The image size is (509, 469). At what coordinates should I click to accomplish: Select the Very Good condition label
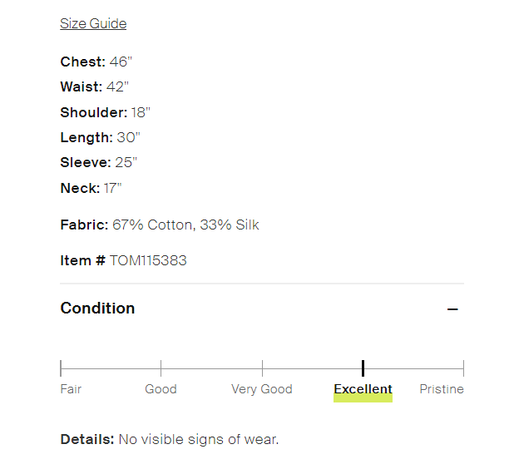pos(262,389)
